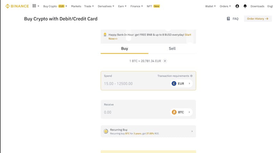Click the Transaction requirements info icon
This screenshot has height=153, width=273.
191,76
